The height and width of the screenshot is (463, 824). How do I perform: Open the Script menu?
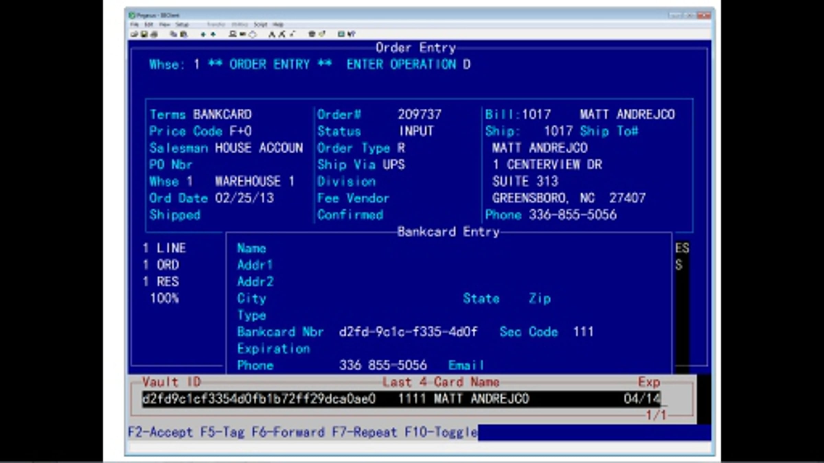(260, 24)
